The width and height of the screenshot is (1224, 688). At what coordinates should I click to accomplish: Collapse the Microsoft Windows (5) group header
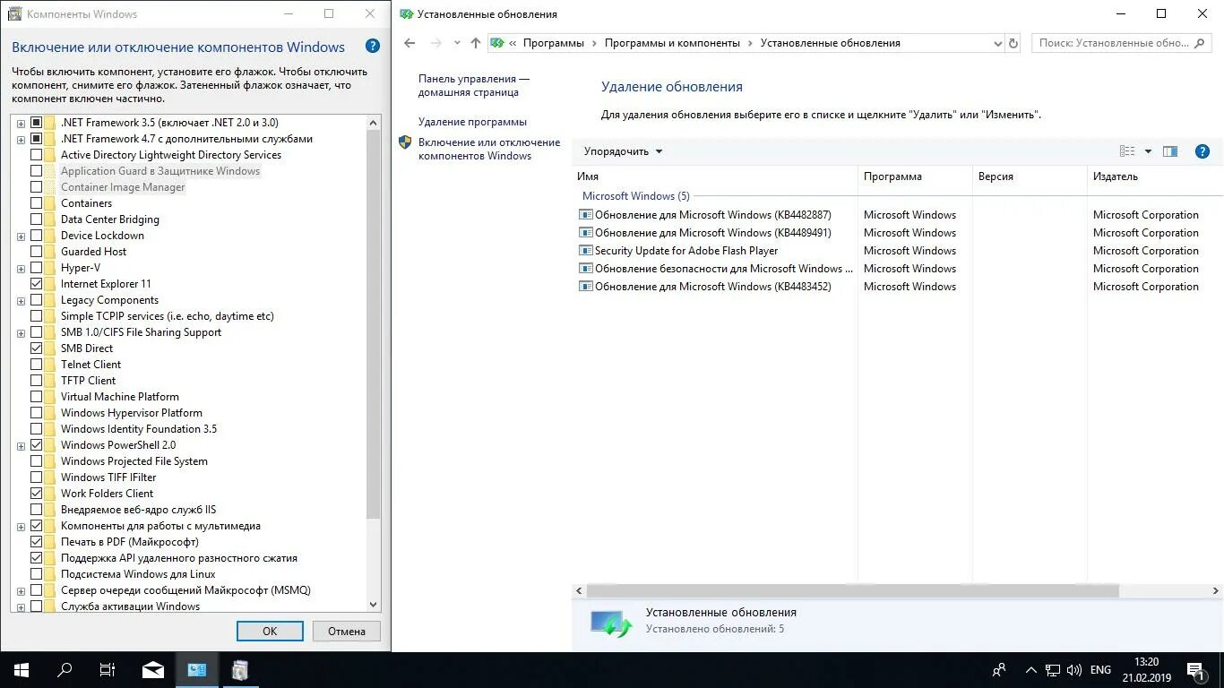635,196
